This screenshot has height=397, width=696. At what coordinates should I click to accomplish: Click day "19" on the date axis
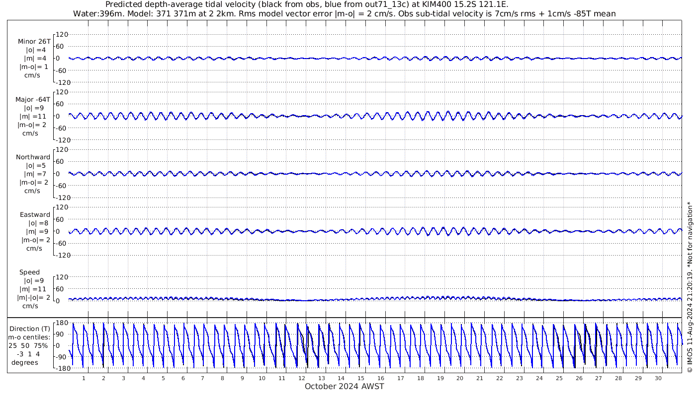[440, 378]
